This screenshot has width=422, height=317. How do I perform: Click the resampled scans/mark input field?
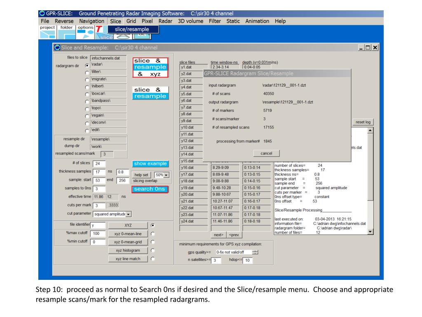(x=107, y=154)
